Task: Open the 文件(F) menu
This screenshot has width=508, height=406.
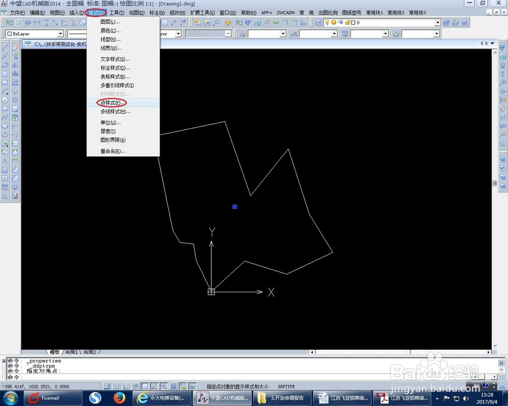Action: pyautogui.click(x=17, y=13)
